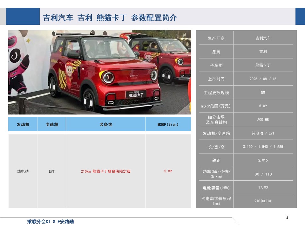
Task: Click the red 5.09 price cell
Action: [x=168, y=171]
